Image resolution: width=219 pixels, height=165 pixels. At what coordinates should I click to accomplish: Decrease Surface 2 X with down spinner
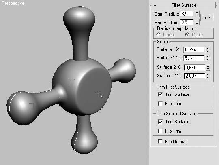point(208,69)
